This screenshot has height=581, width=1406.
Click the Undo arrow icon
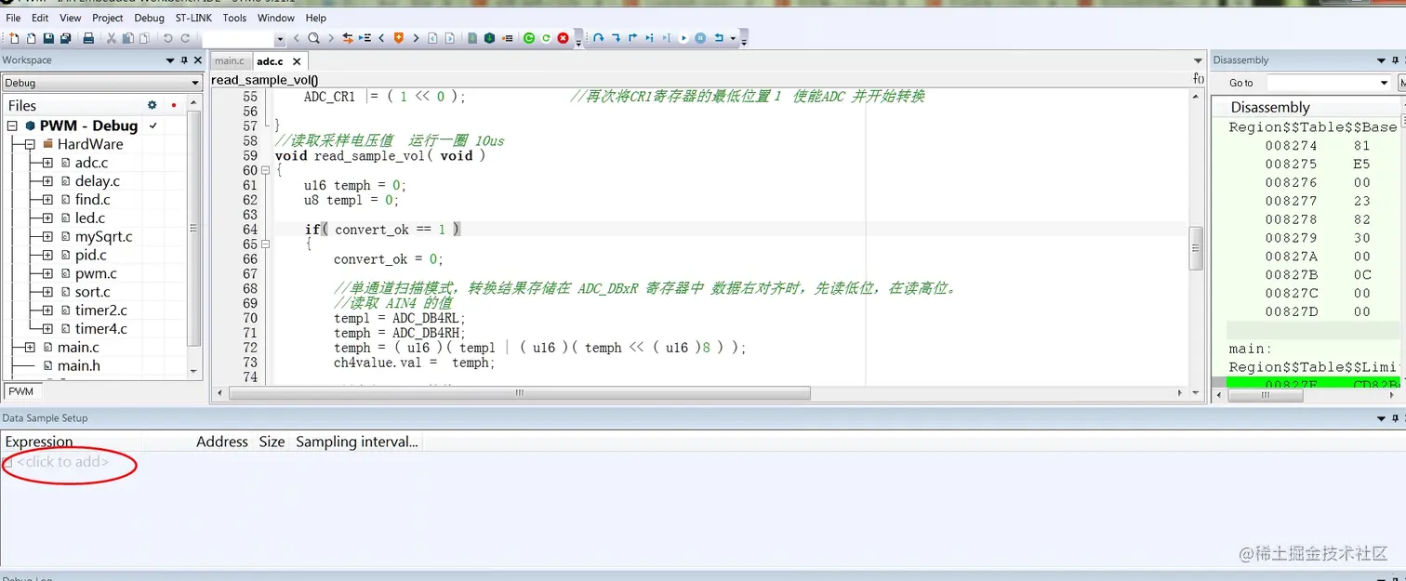pos(167,38)
